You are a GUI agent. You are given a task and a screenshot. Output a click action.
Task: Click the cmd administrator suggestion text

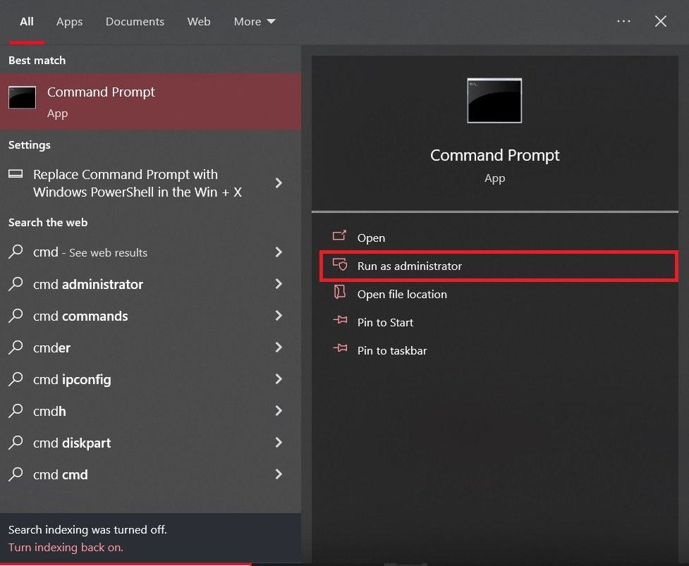88,284
